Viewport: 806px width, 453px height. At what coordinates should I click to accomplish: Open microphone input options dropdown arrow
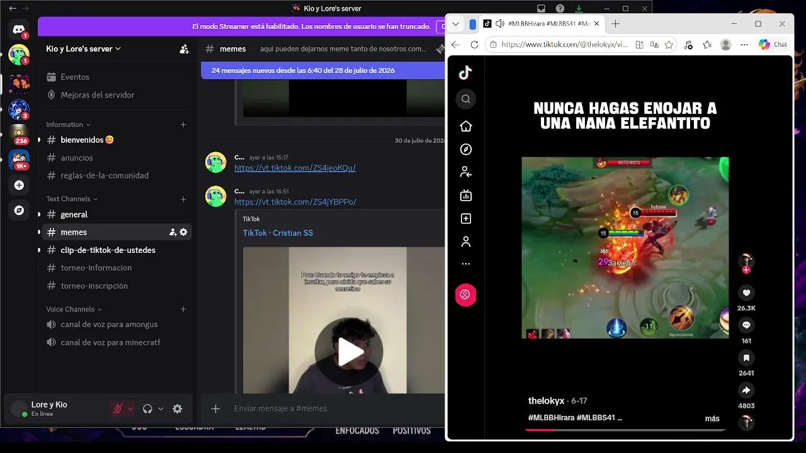pos(130,409)
